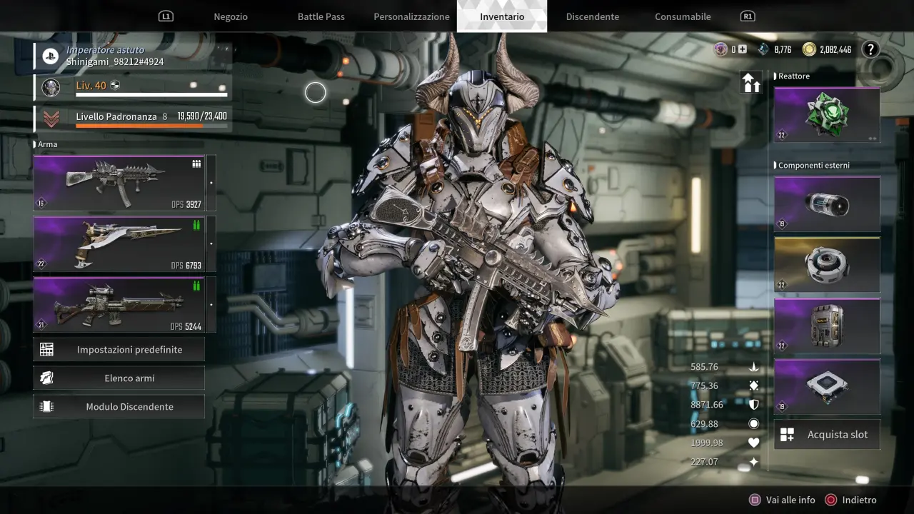Click the Elenco armi icon

click(46, 378)
